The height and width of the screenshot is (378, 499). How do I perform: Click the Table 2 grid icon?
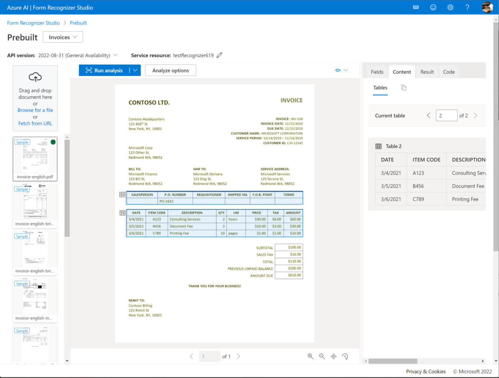coord(378,146)
